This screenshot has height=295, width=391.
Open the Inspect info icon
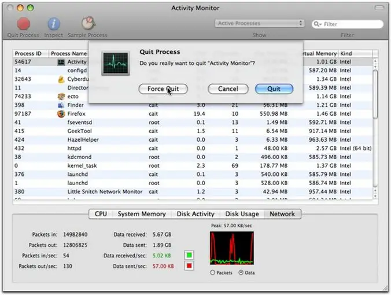pyautogui.click(x=54, y=24)
